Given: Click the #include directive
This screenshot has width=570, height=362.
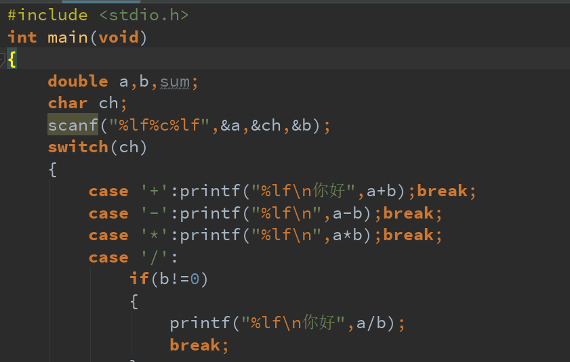Looking at the screenshot, I should click(x=47, y=15).
